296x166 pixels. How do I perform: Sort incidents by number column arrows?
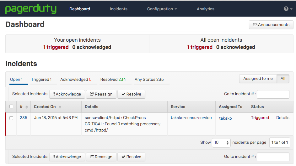pos(27,107)
